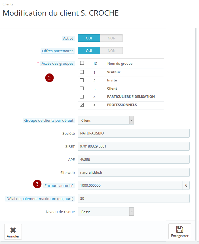Screen dimensions: 199x244
Task: Click the red badge numbered 3
Action: click(37, 184)
